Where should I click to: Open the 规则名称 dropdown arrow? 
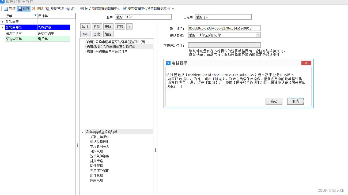(258, 35)
